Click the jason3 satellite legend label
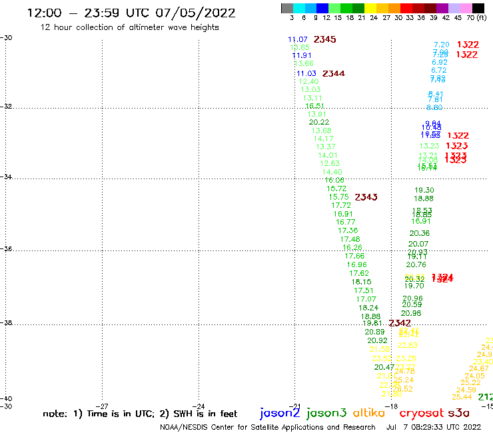Viewport: 493px width, 433px height. coord(326,413)
